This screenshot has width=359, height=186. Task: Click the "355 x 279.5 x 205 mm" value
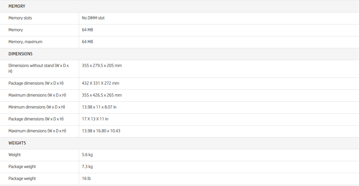click(102, 66)
